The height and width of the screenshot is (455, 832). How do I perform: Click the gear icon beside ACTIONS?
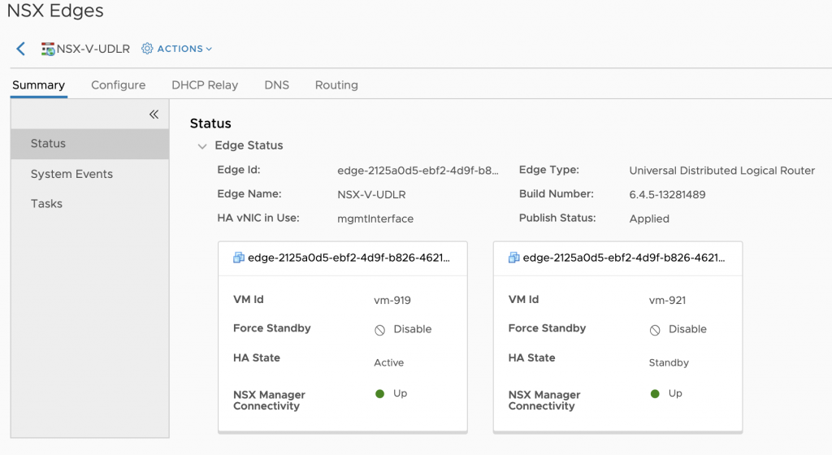(147, 49)
